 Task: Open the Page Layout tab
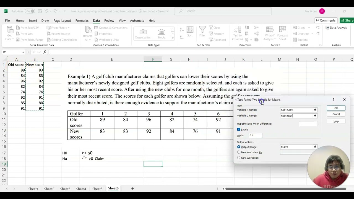point(62,20)
